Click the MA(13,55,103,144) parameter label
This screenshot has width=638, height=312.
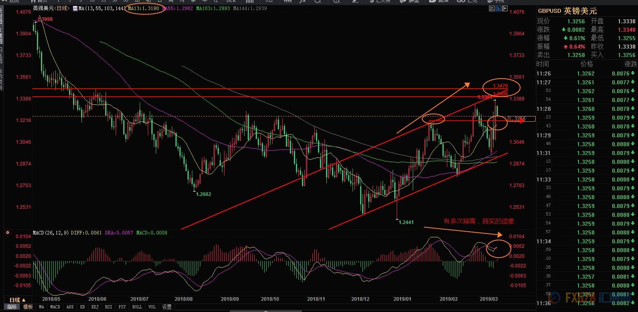[103, 8]
